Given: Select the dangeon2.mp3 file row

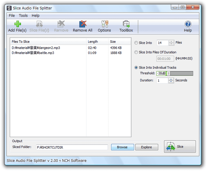Looking at the screenshot, I should pos(71,48).
